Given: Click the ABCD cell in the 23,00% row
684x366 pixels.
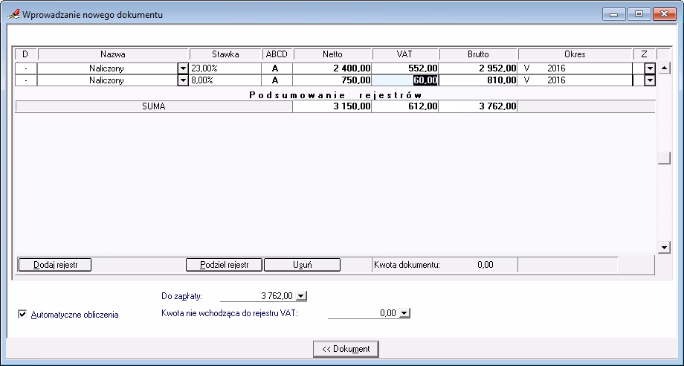Looking at the screenshot, I should pyautogui.click(x=277, y=68).
